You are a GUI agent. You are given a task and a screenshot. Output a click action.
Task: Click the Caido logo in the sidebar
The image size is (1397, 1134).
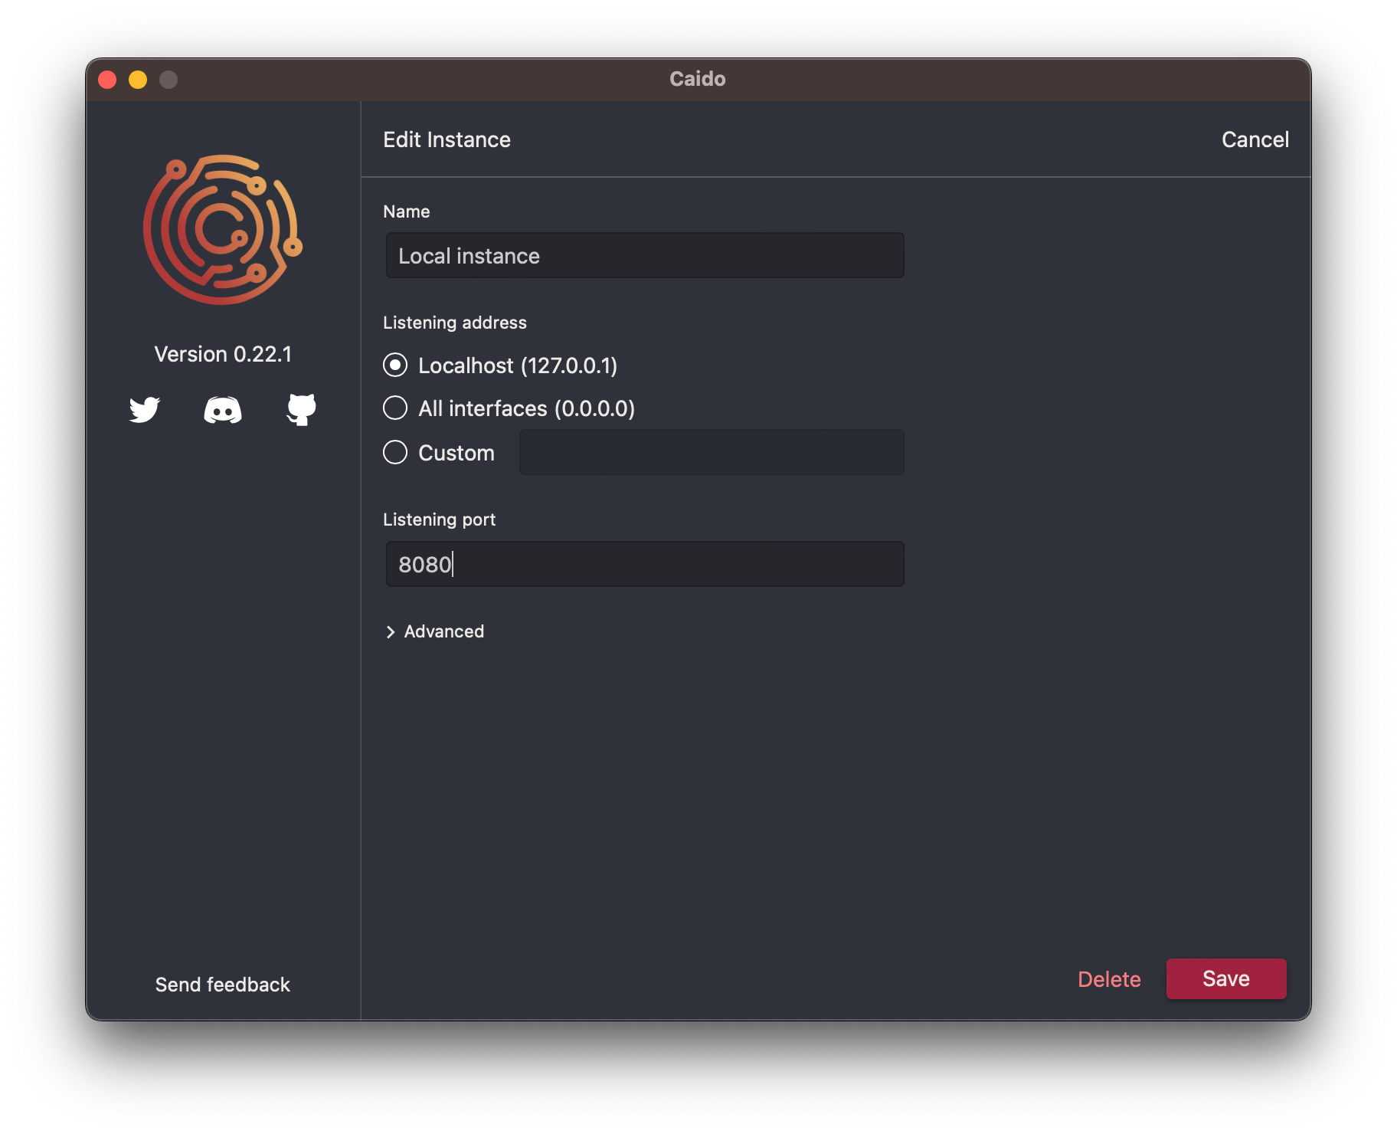tap(223, 229)
